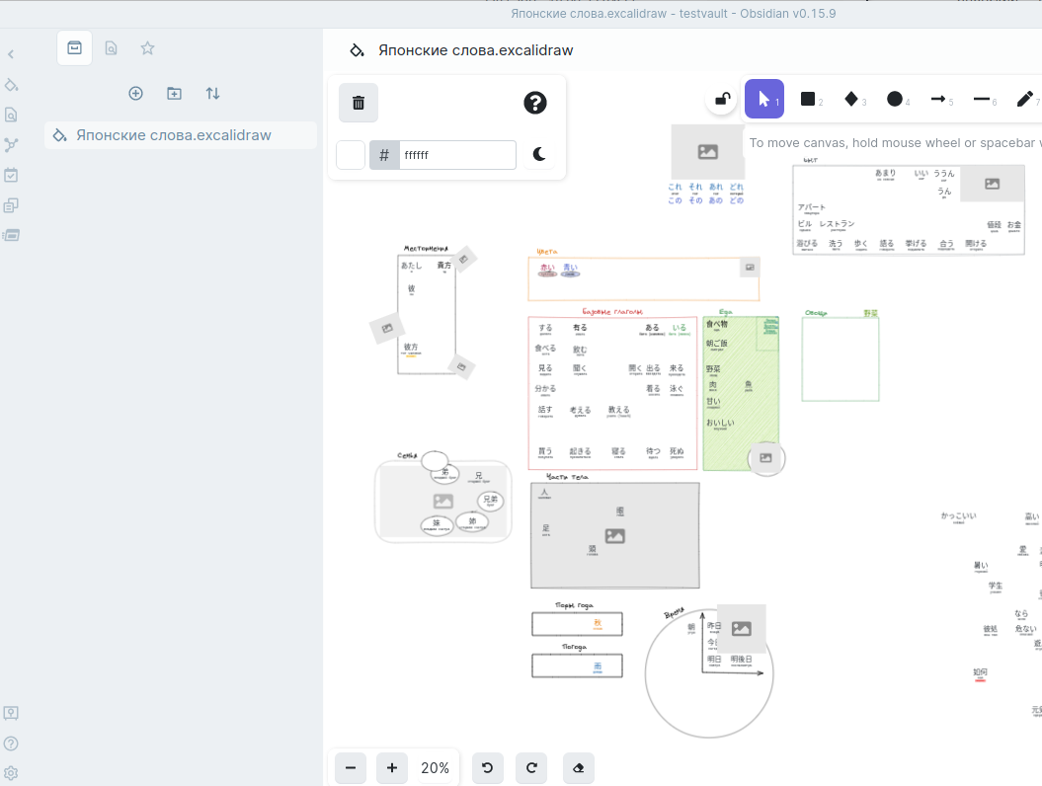This screenshot has width=1042, height=786.
Task: Open the search tab in the sidebar
Action: tap(111, 47)
